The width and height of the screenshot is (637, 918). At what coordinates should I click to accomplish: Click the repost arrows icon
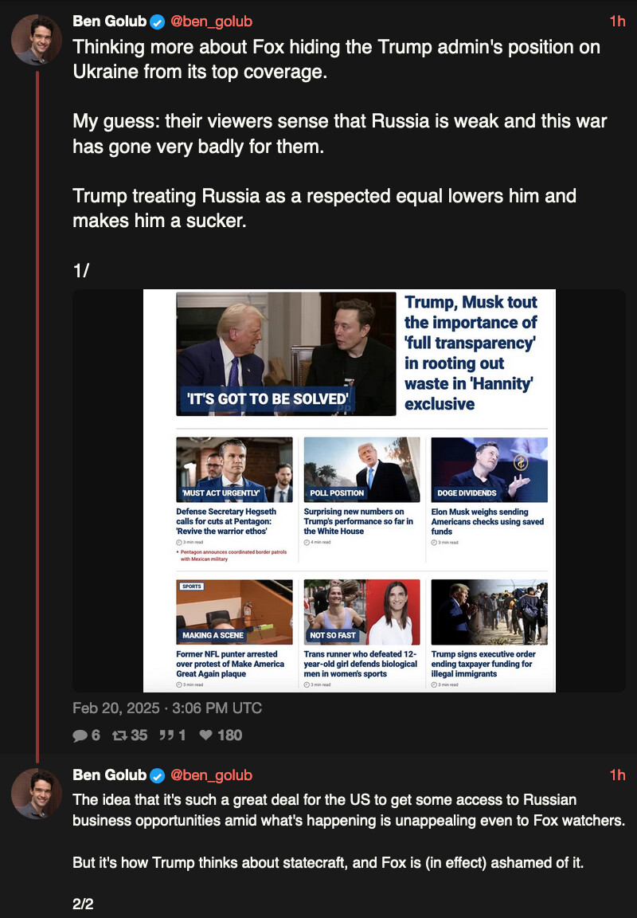coord(120,736)
